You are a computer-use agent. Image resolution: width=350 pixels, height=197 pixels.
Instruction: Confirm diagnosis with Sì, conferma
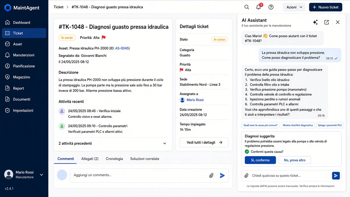260,160
